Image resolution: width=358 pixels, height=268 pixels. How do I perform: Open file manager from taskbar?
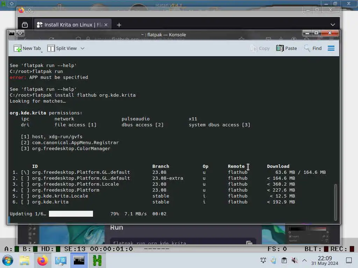pos(24,260)
